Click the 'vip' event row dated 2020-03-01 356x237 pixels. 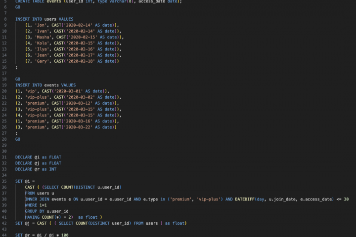pyautogui.click(x=62, y=91)
